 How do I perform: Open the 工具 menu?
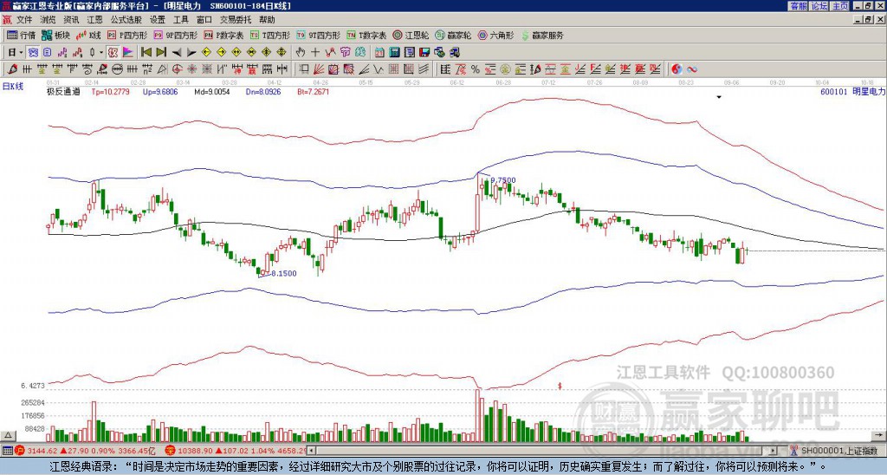point(181,20)
